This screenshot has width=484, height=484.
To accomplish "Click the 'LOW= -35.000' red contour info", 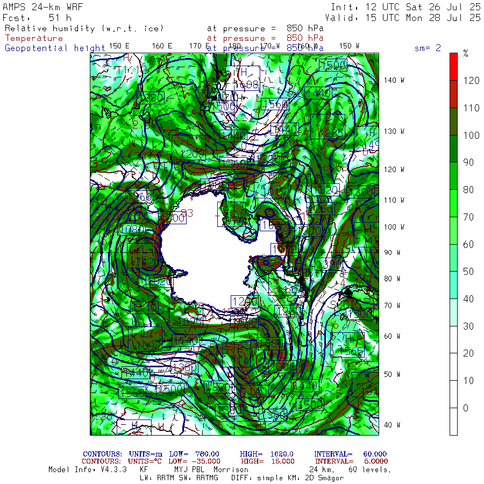I will [x=195, y=461].
